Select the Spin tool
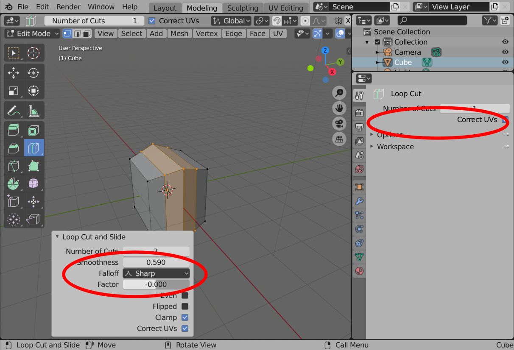This screenshot has height=350, width=514. [14, 183]
